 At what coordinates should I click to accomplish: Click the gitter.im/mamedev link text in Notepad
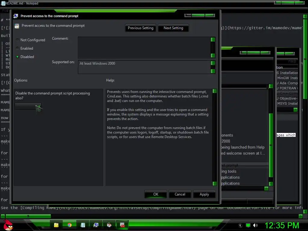pos(265,28)
